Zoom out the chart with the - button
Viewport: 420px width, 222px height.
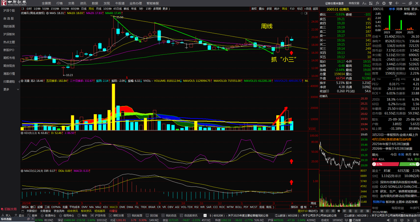tap(316, 207)
